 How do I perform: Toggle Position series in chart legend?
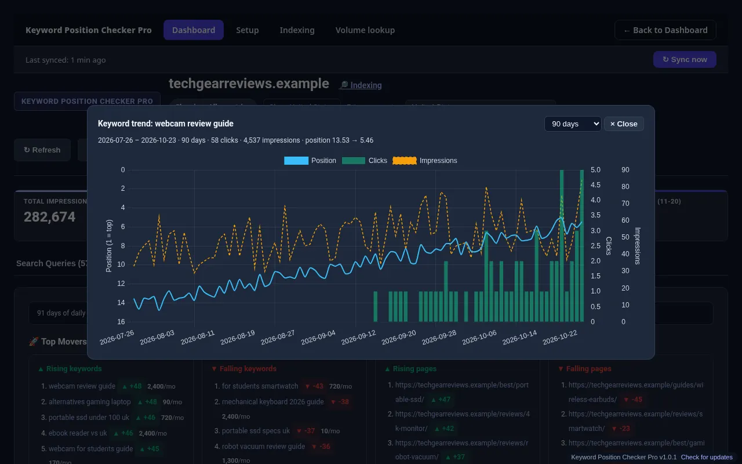coord(310,161)
